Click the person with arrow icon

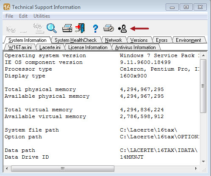pos(122,29)
